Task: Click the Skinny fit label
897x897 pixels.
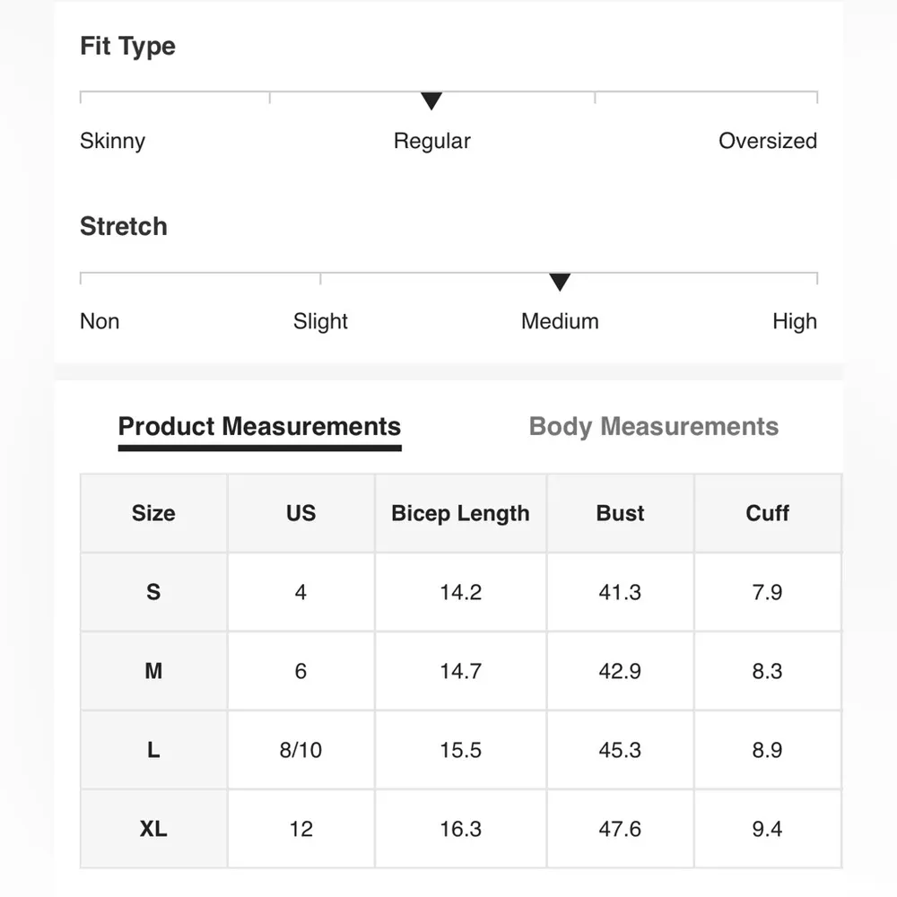Action: pyautogui.click(x=112, y=141)
